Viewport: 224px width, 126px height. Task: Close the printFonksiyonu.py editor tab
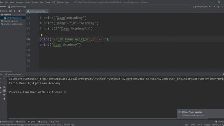(47, 11)
